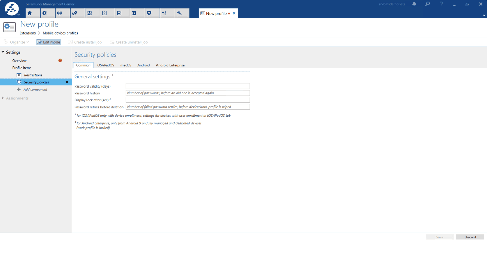Click Create uninstall job

(x=129, y=42)
